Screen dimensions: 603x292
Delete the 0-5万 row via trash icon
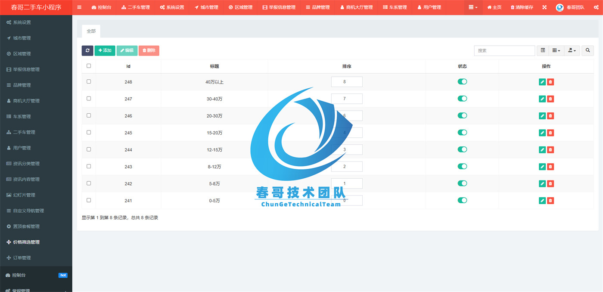[x=550, y=200]
